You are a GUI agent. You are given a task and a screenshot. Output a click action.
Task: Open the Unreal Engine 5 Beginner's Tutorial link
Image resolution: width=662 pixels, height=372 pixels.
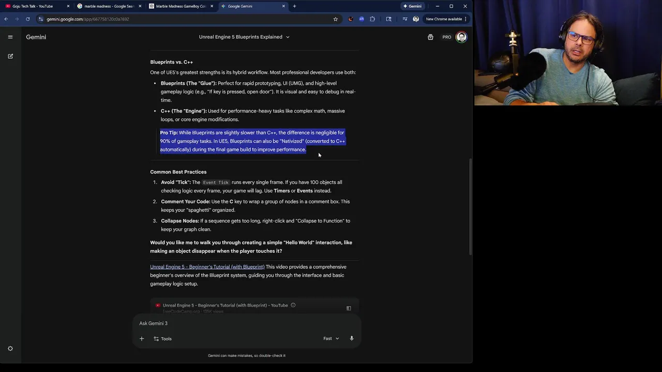coord(207,267)
